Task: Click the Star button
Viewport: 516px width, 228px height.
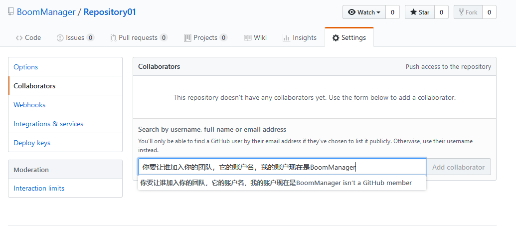Action: (420, 12)
